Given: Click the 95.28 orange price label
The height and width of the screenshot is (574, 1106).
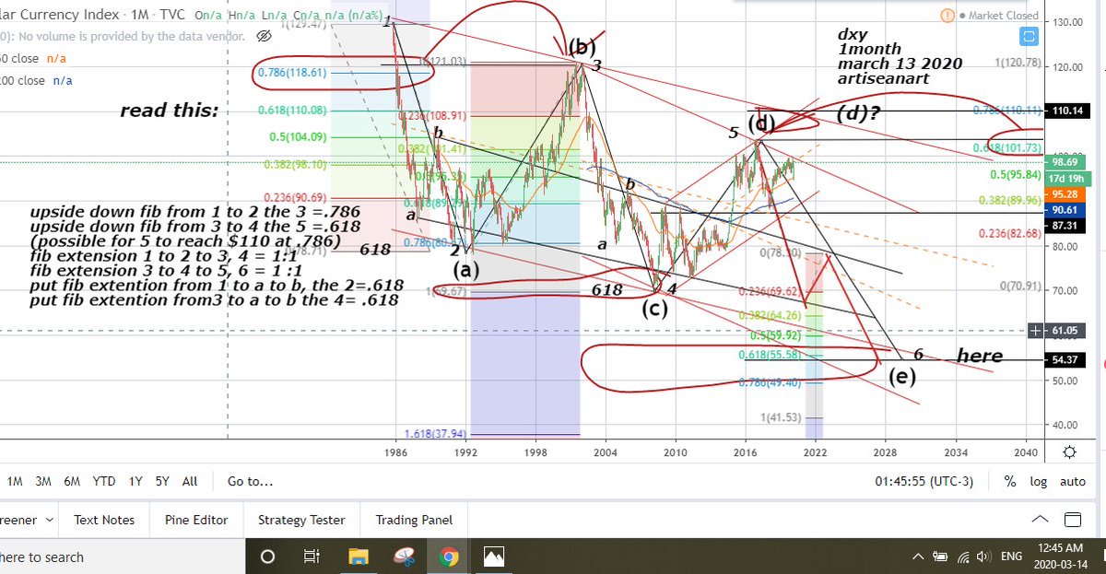Looking at the screenshot, I should click(x=1066, y=194).
